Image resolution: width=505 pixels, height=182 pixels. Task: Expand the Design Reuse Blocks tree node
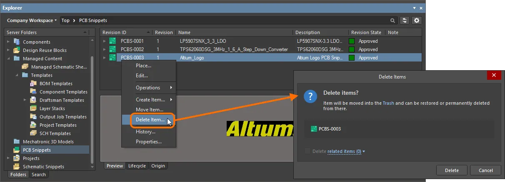pos(8,50)
